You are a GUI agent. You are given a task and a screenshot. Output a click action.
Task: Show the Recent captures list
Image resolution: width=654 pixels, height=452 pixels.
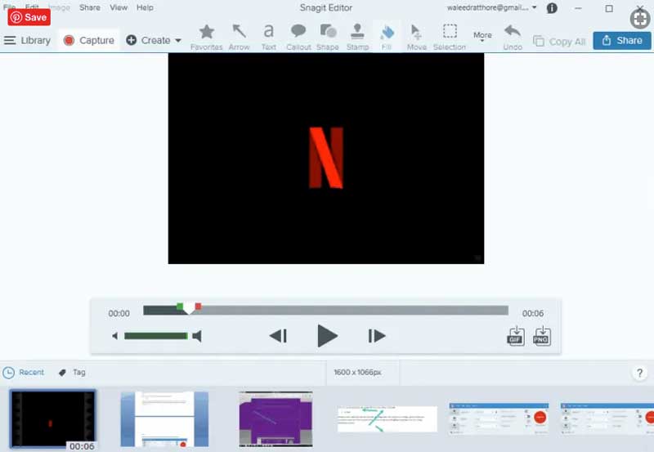point(24,373)
